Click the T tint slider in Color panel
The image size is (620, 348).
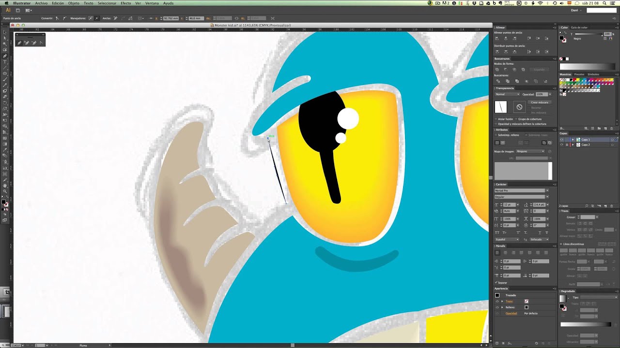(588, 34)
